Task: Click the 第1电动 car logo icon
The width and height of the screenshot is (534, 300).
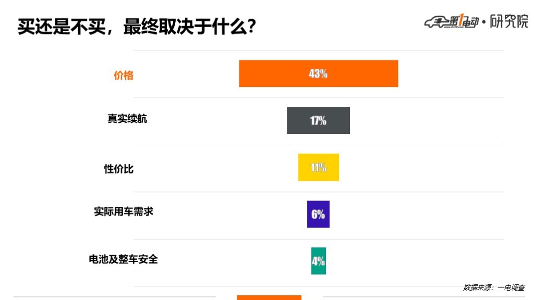Action: (x=452, y=21)
